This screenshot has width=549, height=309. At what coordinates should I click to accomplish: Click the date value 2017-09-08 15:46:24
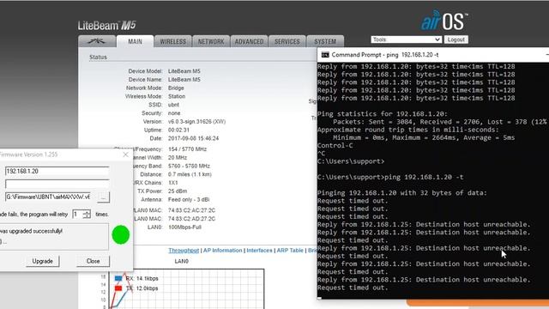(193, 138)
